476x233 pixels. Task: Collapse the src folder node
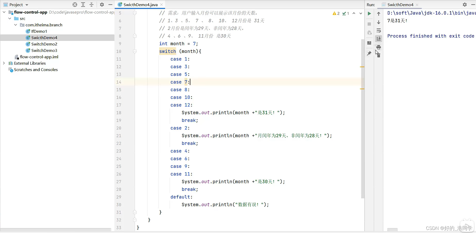(10, 18)
